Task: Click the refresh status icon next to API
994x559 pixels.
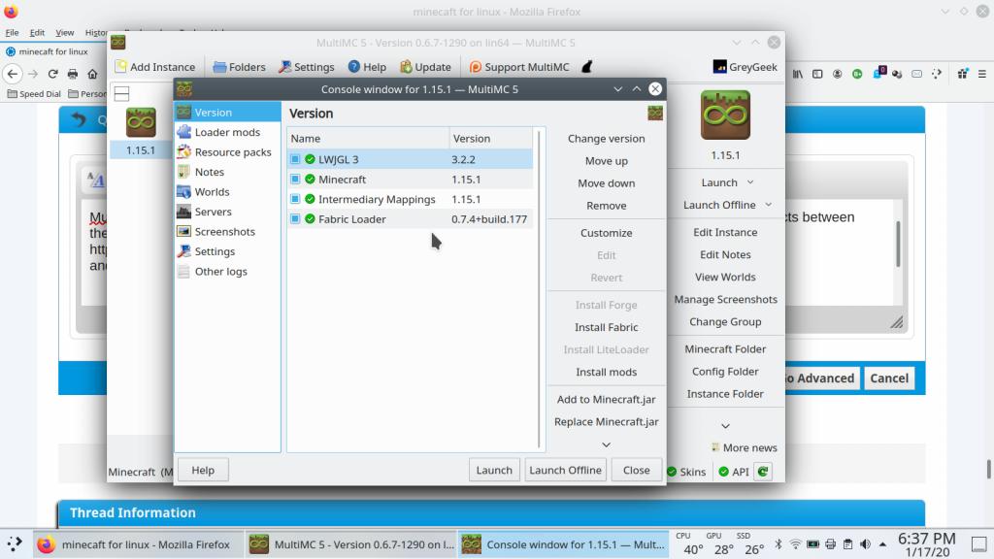Action: coord(763,472)
